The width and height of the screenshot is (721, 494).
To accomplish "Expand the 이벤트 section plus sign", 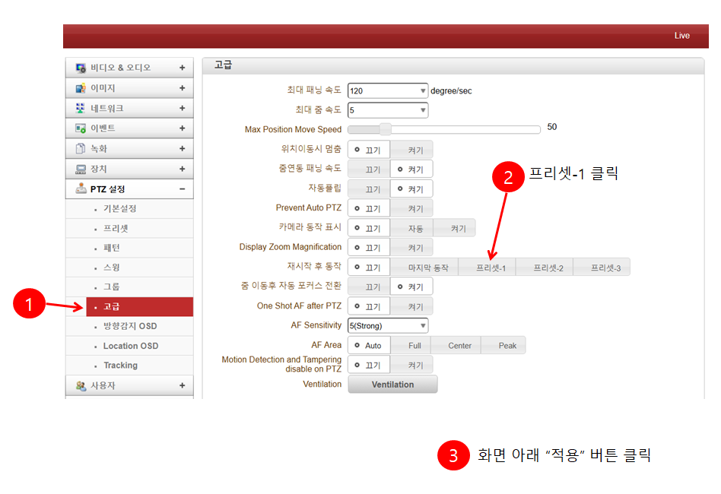I will (x=182, y=128).
